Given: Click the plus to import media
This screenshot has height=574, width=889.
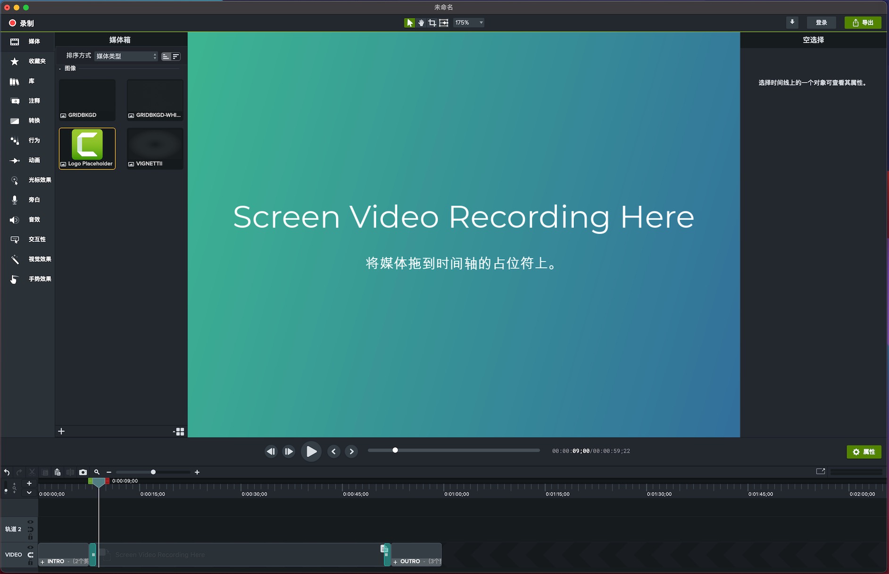Looking at the screenshot, I should click(x=61, y=431).
